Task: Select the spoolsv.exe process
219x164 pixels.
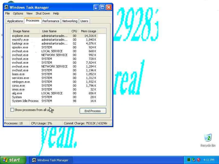Action: tap(54, 47)
